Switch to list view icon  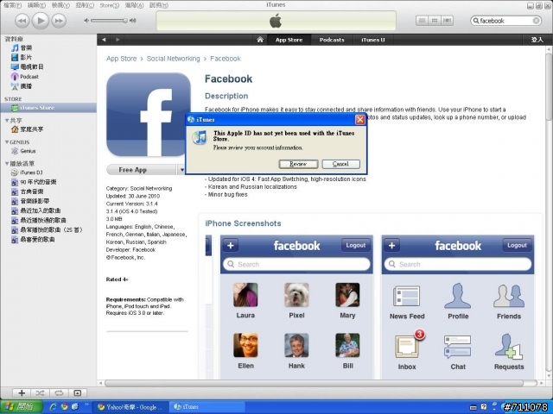point(422,21)
